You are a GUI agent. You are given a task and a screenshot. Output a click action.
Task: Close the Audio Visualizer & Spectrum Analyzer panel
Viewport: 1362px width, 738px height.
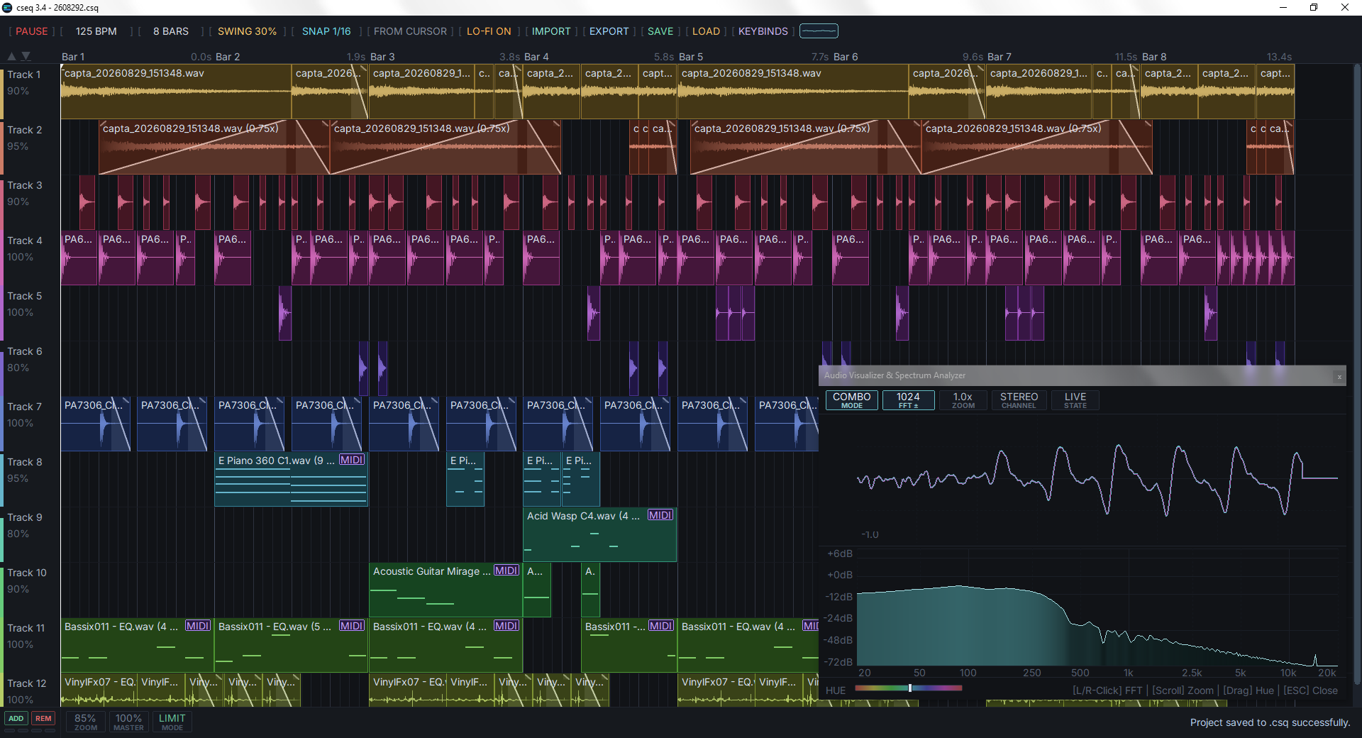pyautogui.click(x=1339, y=376)
